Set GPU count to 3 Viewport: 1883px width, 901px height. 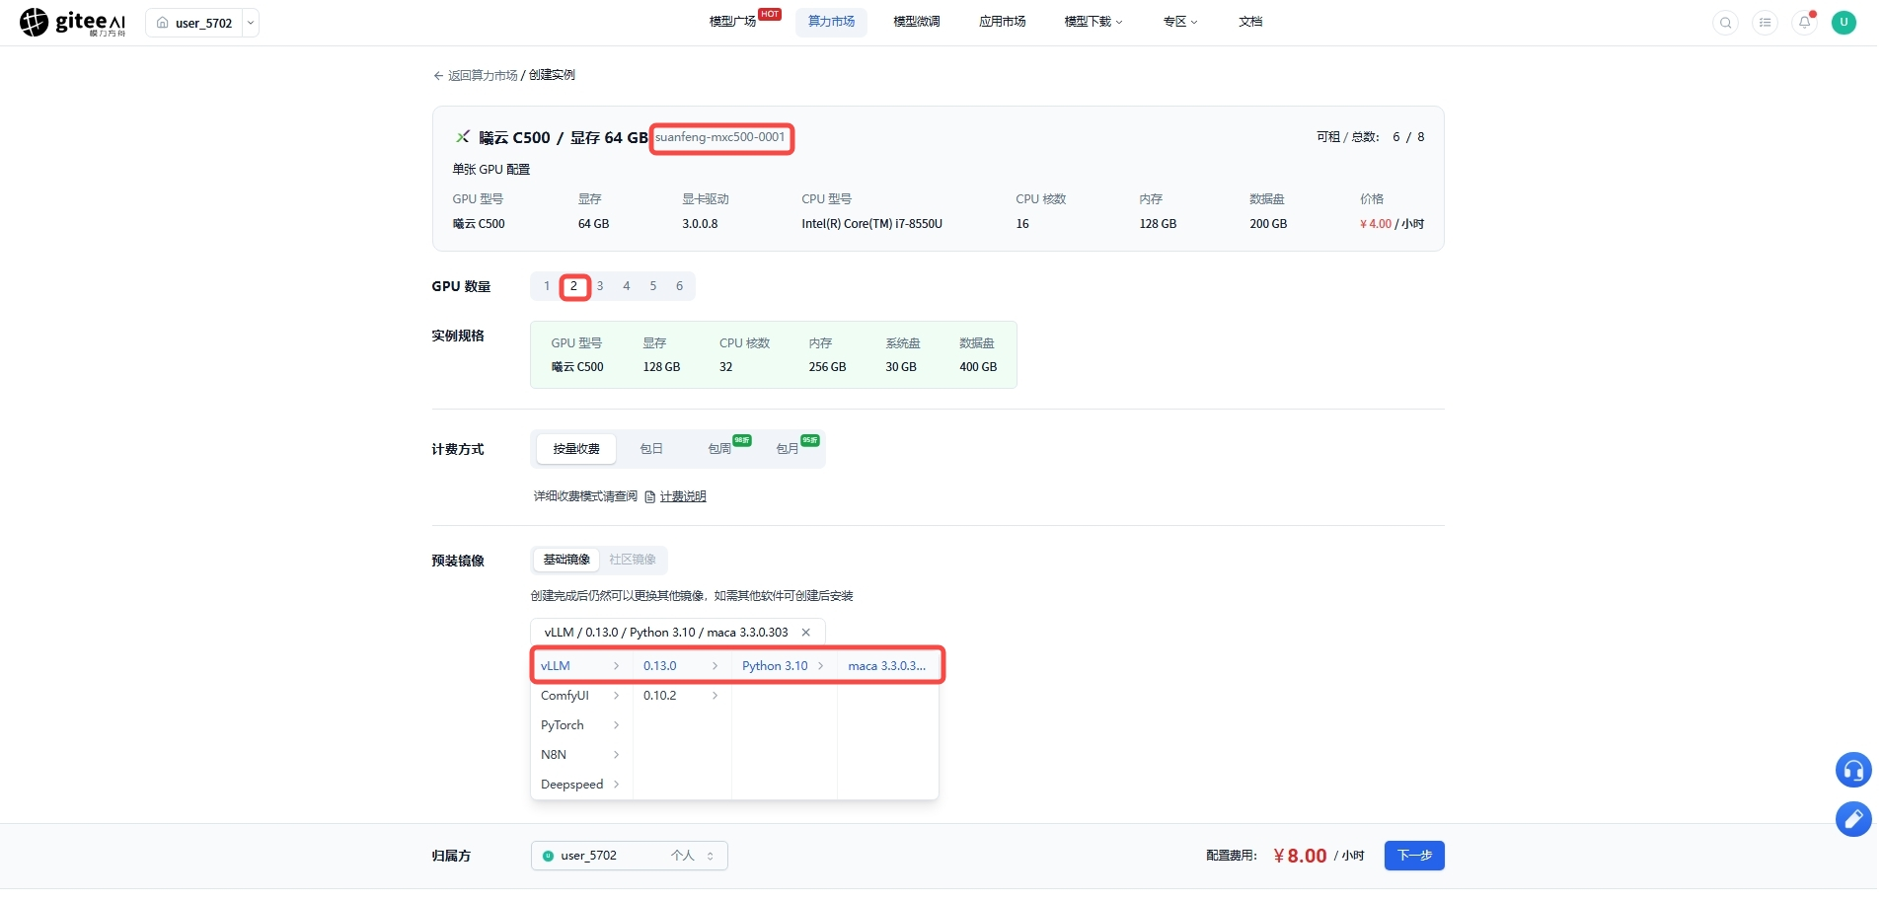(x=600, y=286)
